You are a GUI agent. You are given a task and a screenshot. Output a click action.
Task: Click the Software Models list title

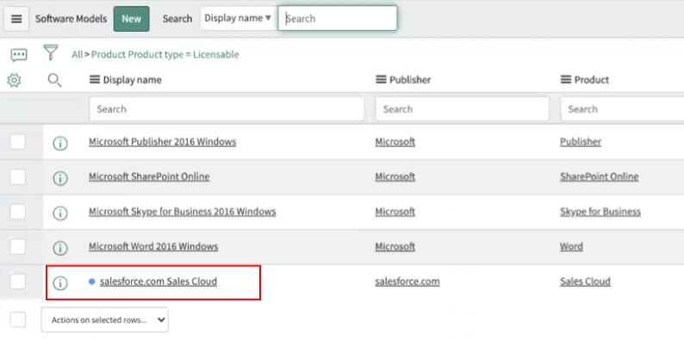(x=72, y=19)
